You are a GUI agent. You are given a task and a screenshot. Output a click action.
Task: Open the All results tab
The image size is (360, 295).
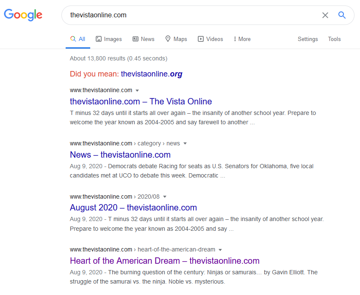(78, 39)
